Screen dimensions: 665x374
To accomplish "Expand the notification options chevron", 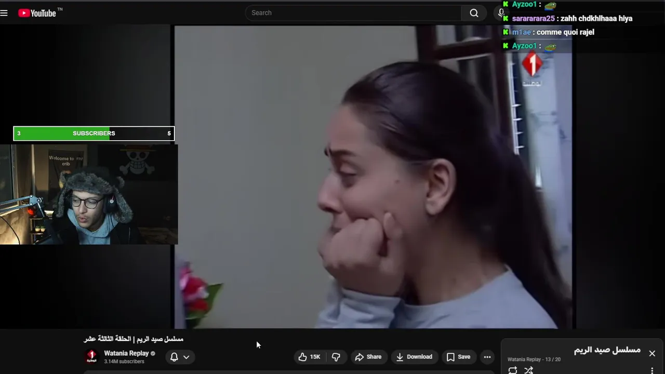I will 186,357.
